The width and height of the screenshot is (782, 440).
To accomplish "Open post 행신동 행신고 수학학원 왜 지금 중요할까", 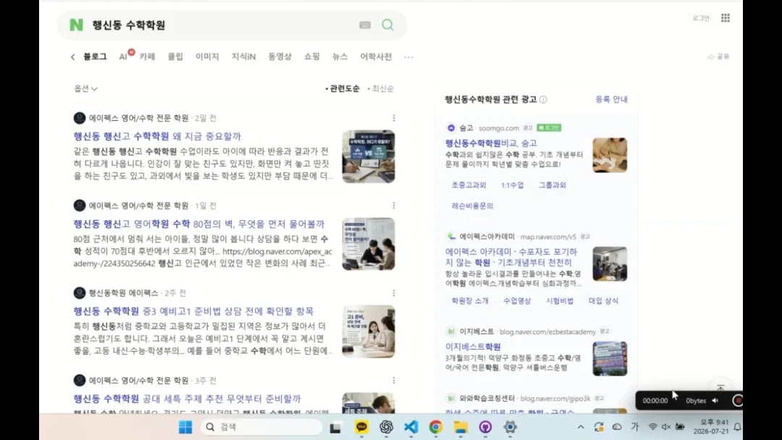I will (157, 136).
